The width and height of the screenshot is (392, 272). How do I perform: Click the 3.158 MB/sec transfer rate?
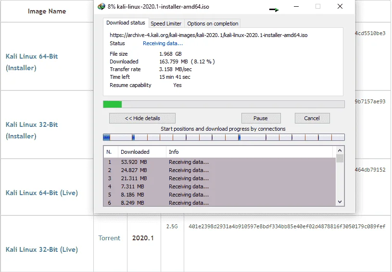(x=176, y=69)
